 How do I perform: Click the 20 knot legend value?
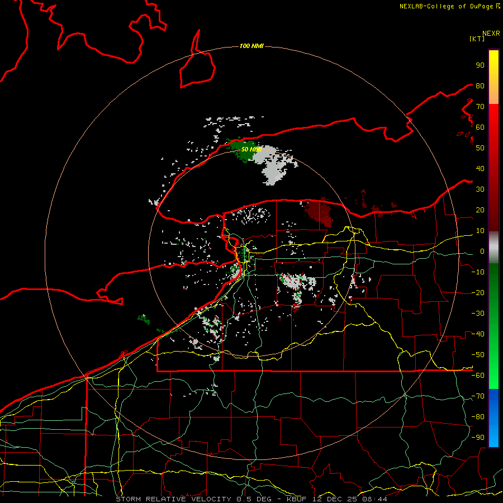480,210
